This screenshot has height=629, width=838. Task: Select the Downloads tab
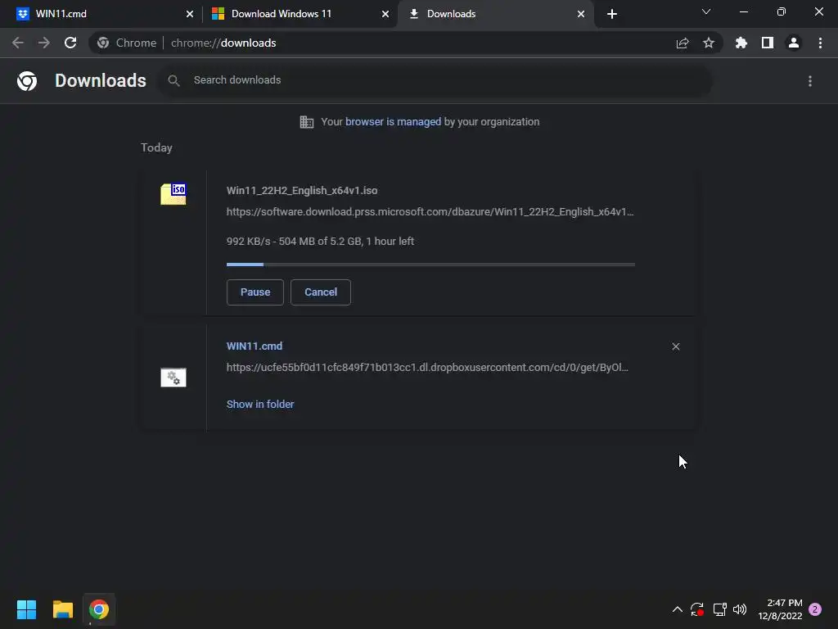tap(494, 14)
